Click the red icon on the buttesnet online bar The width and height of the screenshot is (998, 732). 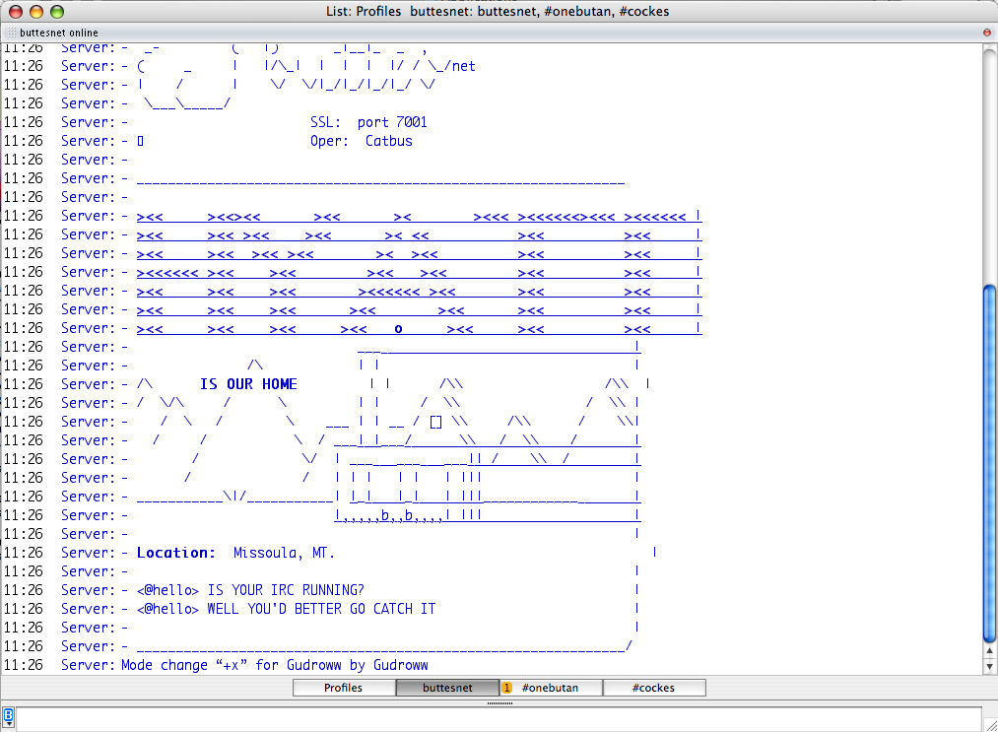[987, 33]
